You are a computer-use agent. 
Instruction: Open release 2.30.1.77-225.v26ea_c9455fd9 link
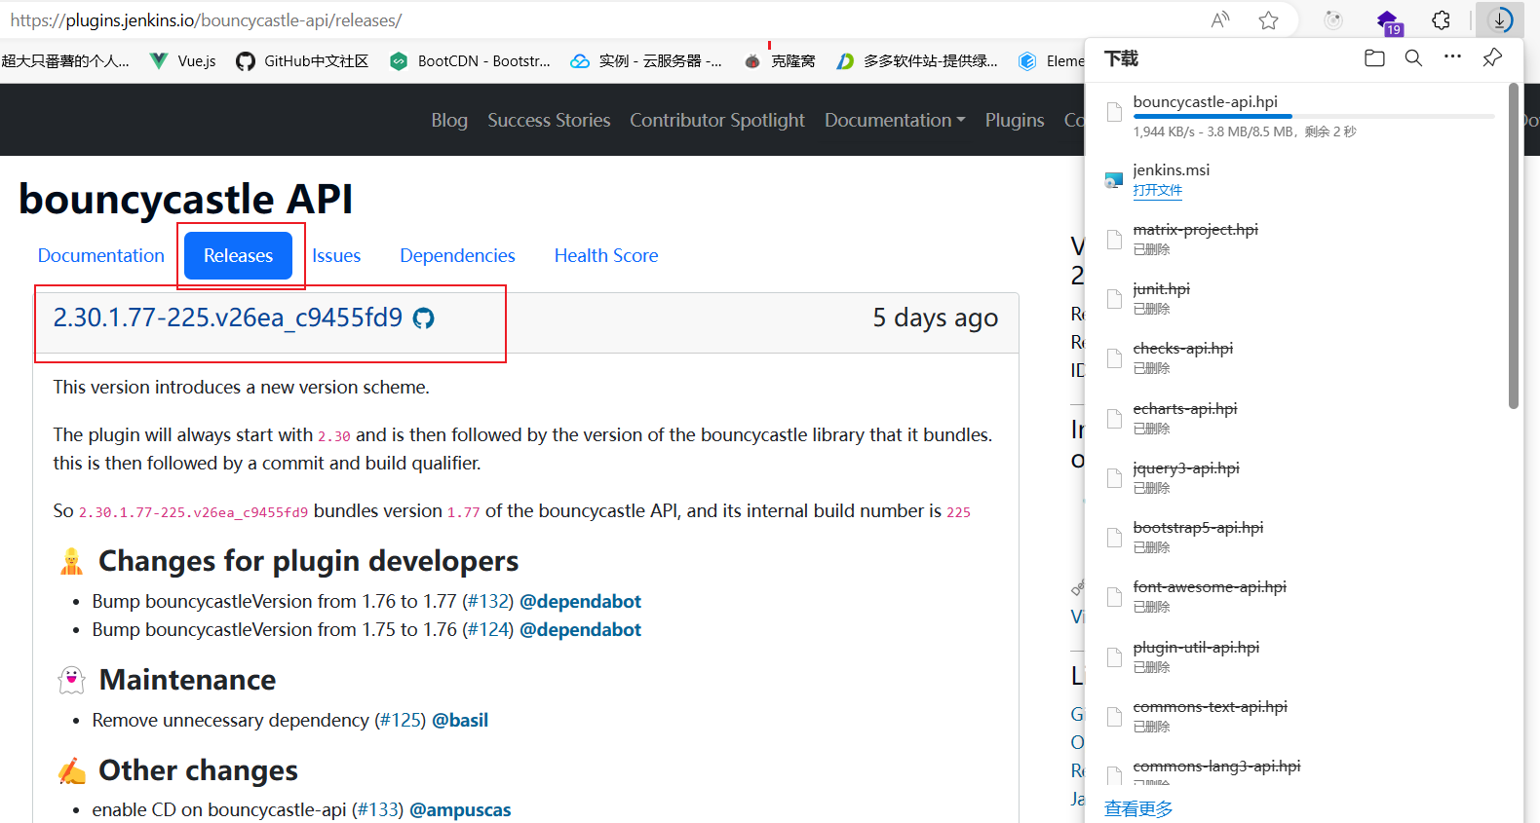228,318
